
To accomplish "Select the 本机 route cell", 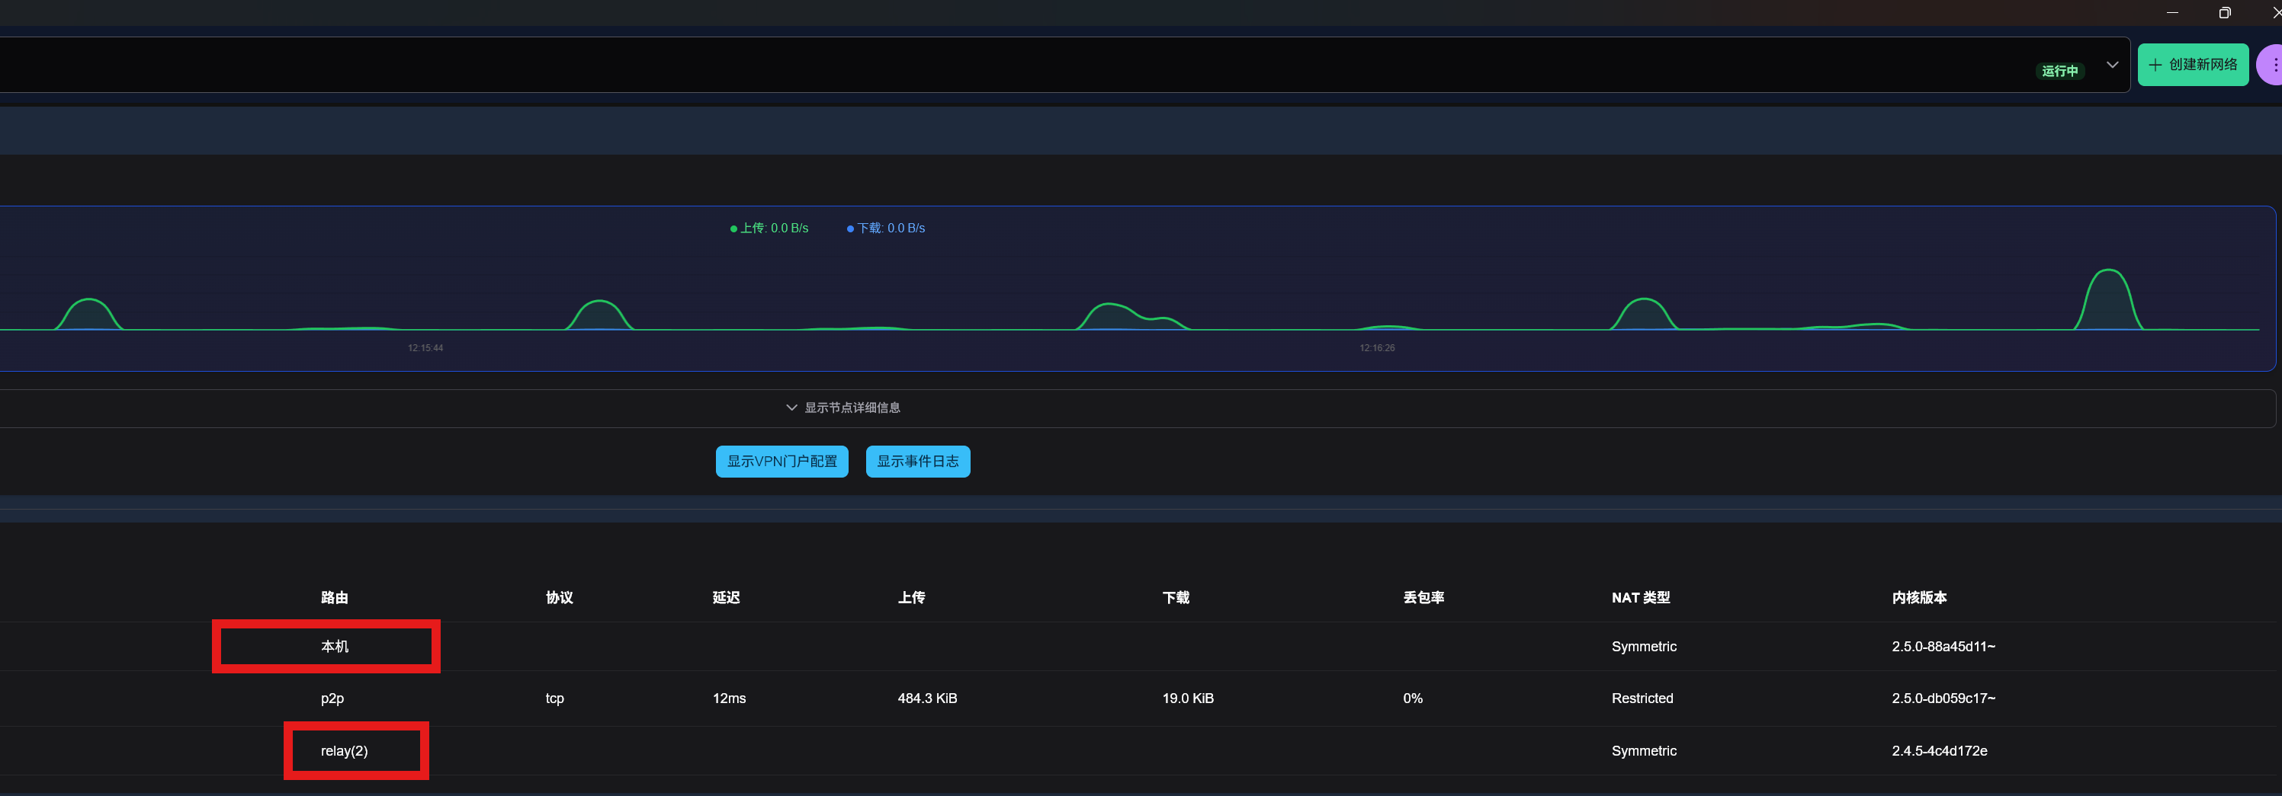I will coord(334,647).
